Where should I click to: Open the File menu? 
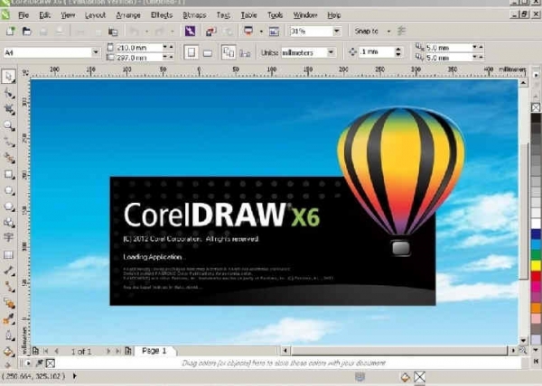point(23,15)
